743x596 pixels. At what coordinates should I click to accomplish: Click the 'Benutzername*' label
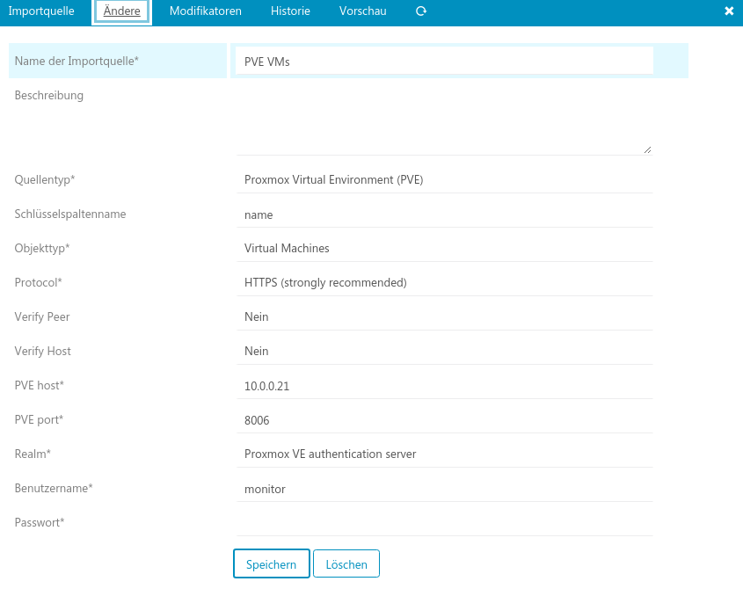(54, 488)
